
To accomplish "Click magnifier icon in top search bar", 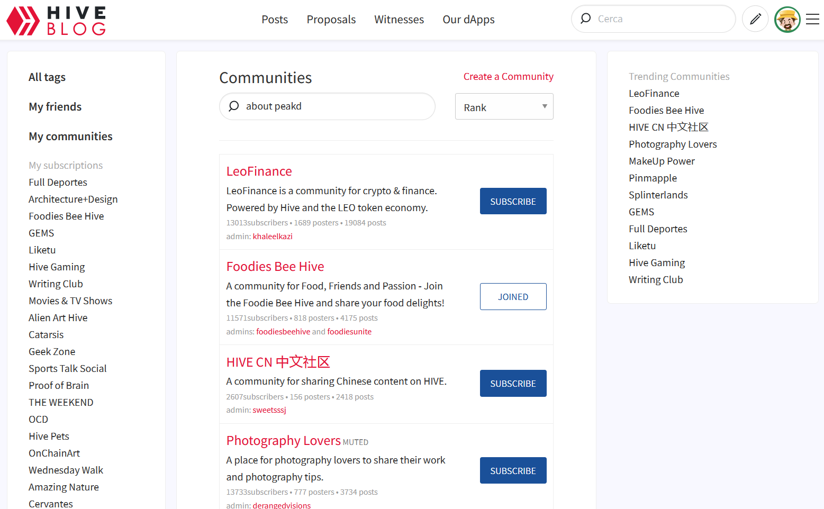I will [585, 19].
